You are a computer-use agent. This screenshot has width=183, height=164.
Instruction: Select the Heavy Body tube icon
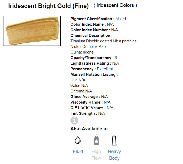click(114, 140)
